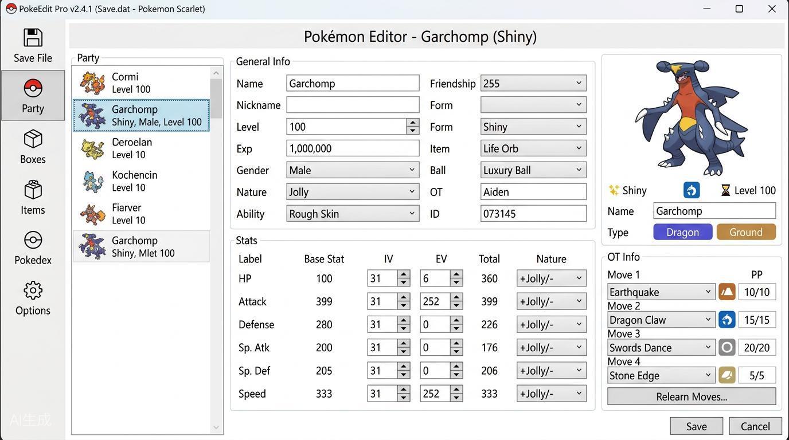Click Stone Edge's Rock type icon
789x440 pixels.
point(726,375)
